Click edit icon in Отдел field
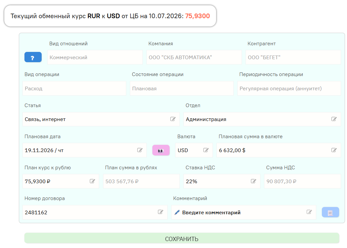This screenshot has width=347, height=248. tap(334, 119)
